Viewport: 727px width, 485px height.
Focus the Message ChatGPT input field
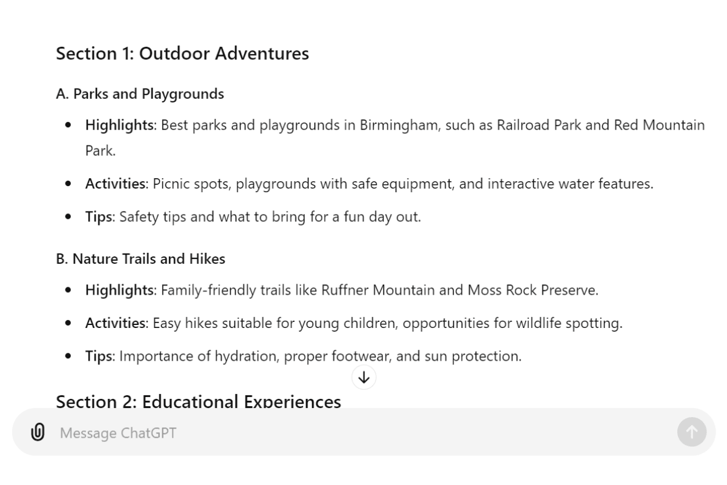[363, 433]
